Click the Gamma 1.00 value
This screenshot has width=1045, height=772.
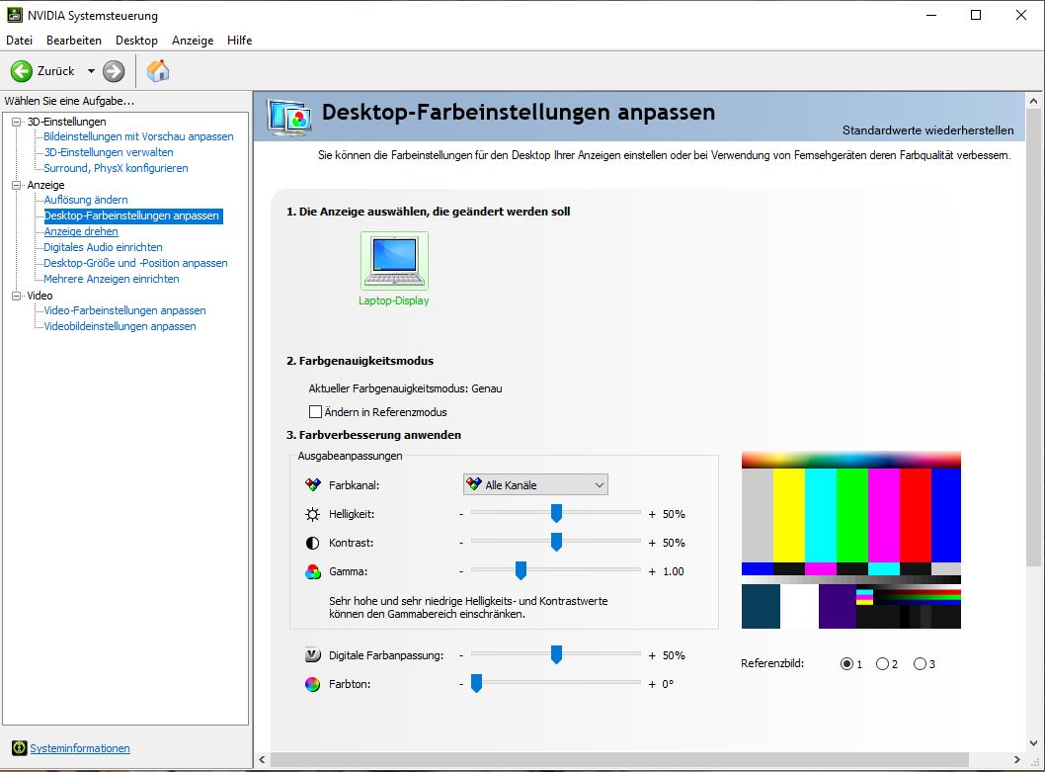point(673,571)
